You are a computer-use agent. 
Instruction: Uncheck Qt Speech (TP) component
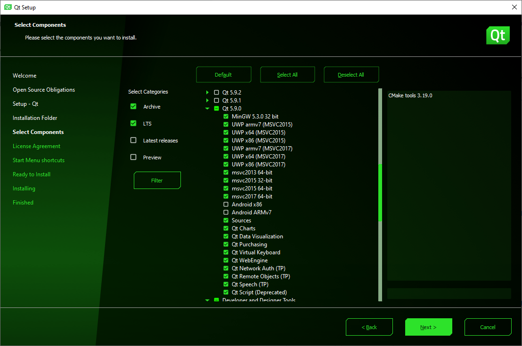[226, 284]
